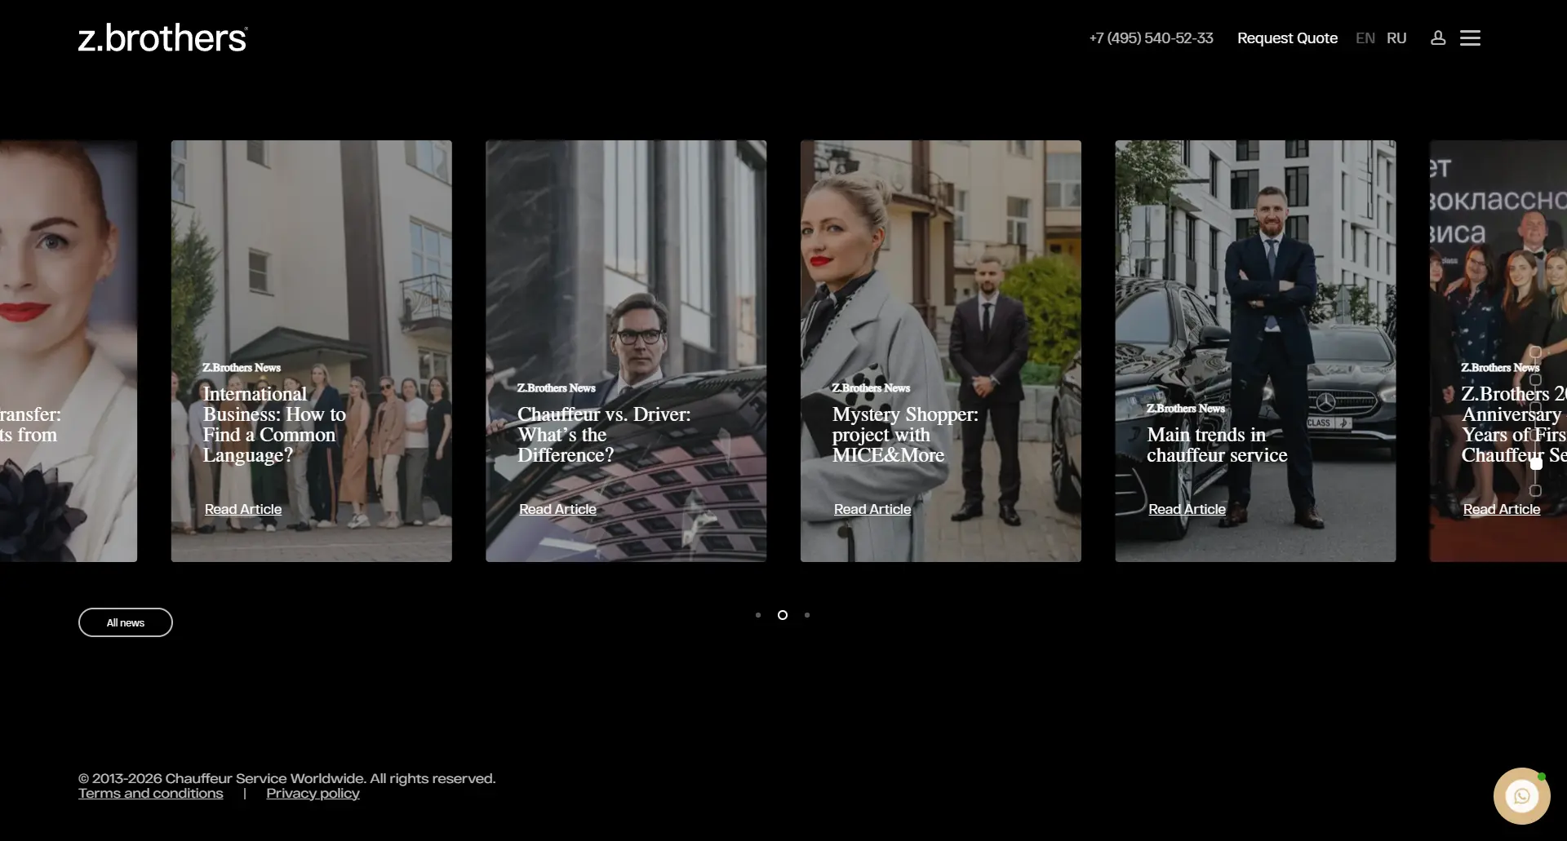Read Article for Mystery Shopper project
Viewport: 1567px width, 841px height.
(x=872, y=509)
